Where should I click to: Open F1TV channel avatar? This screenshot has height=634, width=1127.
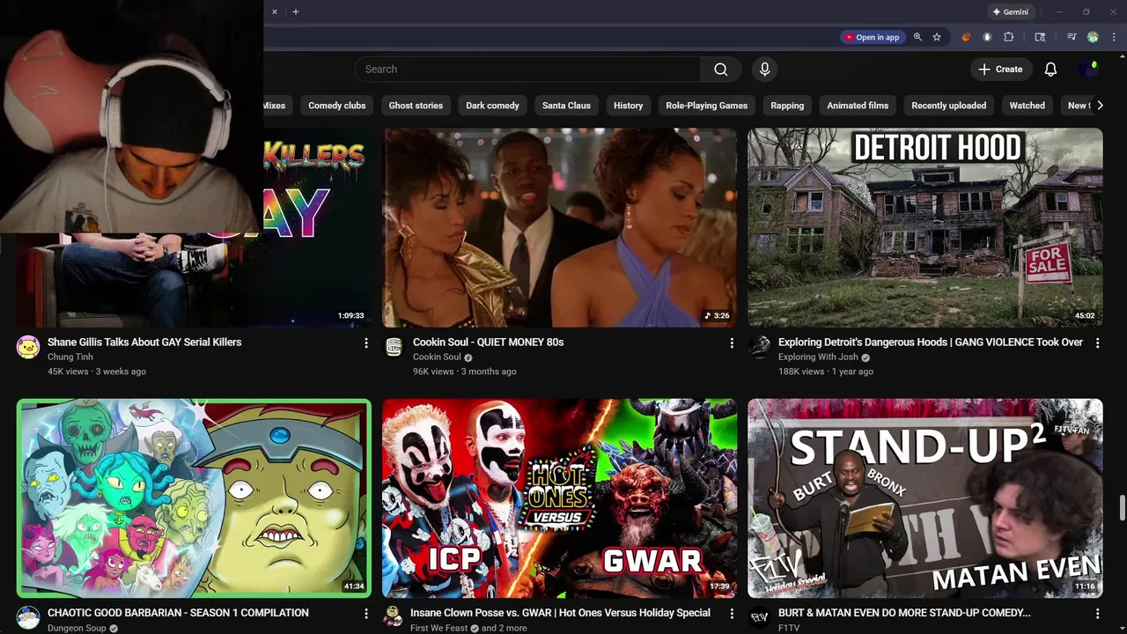click(759, 617)
